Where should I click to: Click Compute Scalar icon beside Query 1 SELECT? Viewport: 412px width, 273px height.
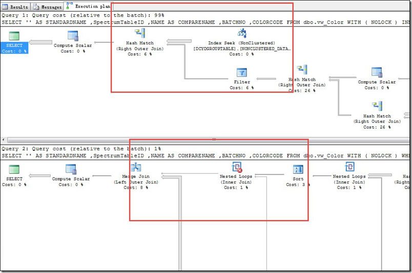pos(73,36)
